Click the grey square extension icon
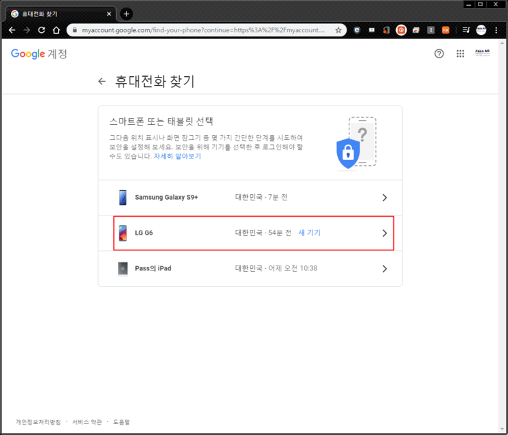Image resolution: width=508 pixels, height=435 pixels. [x=430, y=30]
